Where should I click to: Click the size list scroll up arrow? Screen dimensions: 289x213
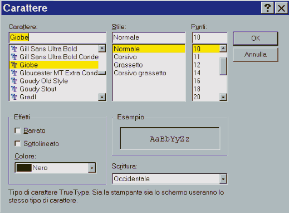point(223,49)
